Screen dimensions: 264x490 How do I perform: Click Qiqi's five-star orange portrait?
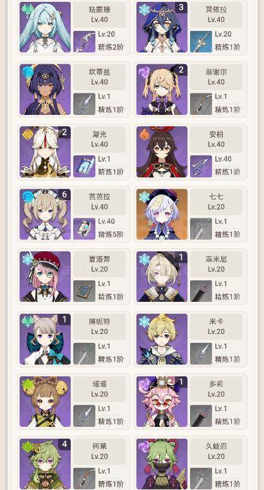pos(162,214)
